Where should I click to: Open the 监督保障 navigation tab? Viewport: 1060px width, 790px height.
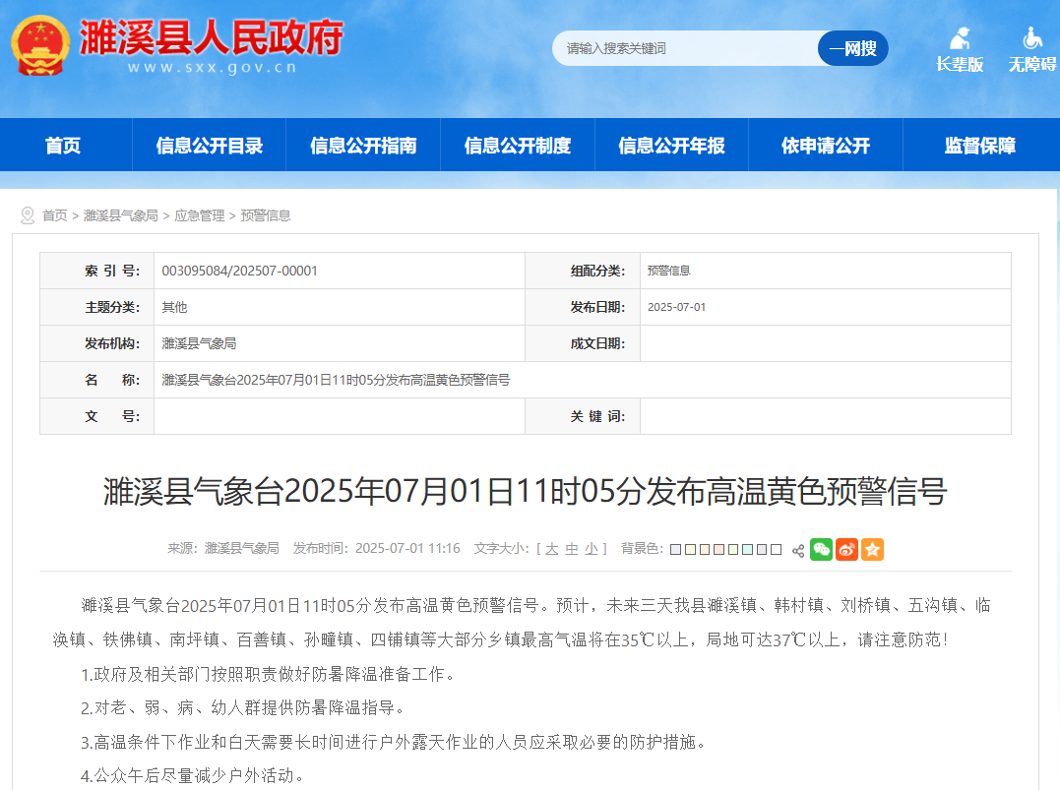[980, 146]
